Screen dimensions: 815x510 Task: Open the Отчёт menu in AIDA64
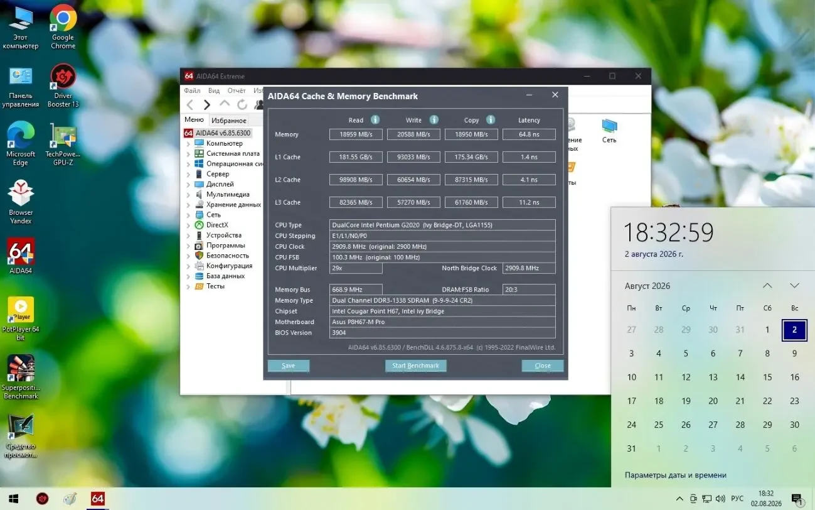(x=237, y=90)
